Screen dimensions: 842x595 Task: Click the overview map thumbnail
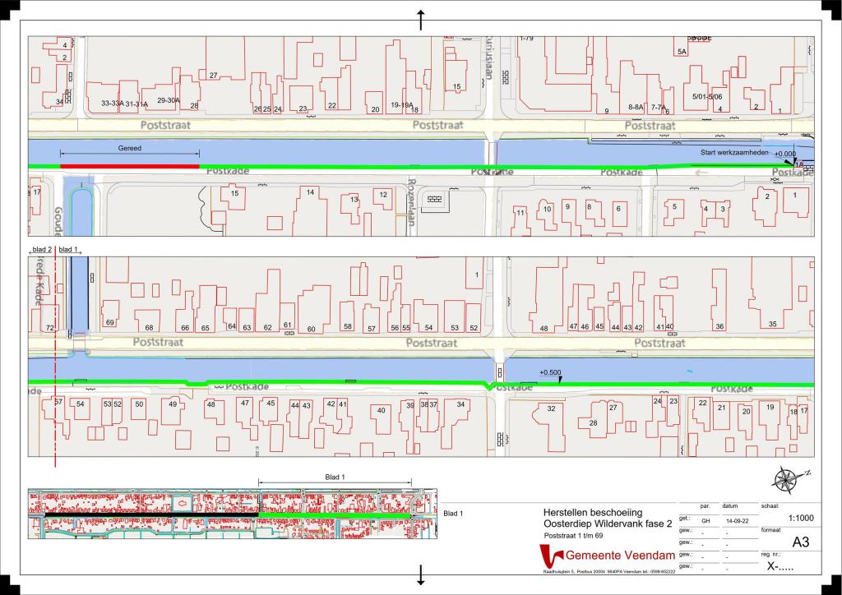(x=232, y=516)
